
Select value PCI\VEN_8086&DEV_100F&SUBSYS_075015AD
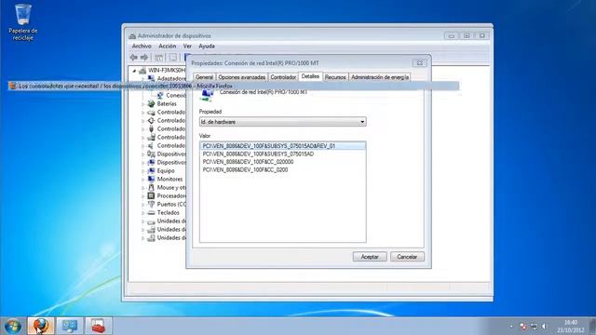point(258,154)
